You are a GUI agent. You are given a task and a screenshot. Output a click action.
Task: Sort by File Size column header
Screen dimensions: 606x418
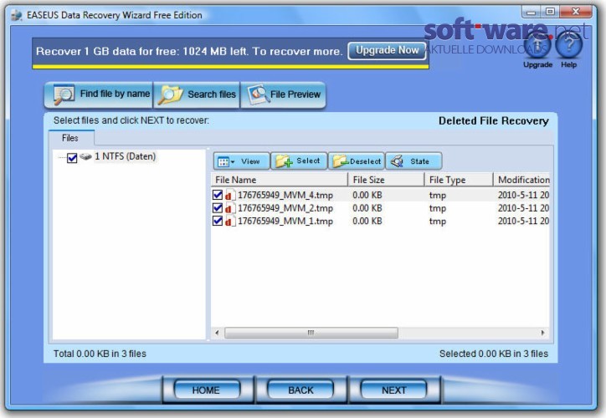point(386,180)
